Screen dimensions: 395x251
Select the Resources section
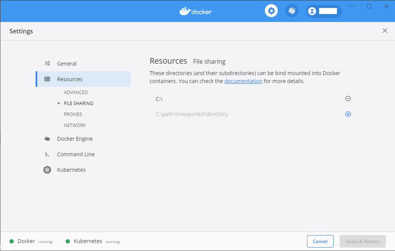(83, 79)
